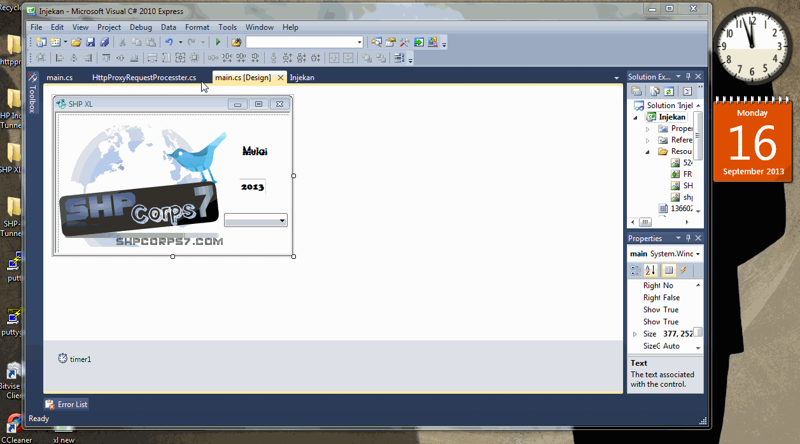The image size is (800, 444).
Task: Click Align Lefts layout icon
Action: coord(59,58)
